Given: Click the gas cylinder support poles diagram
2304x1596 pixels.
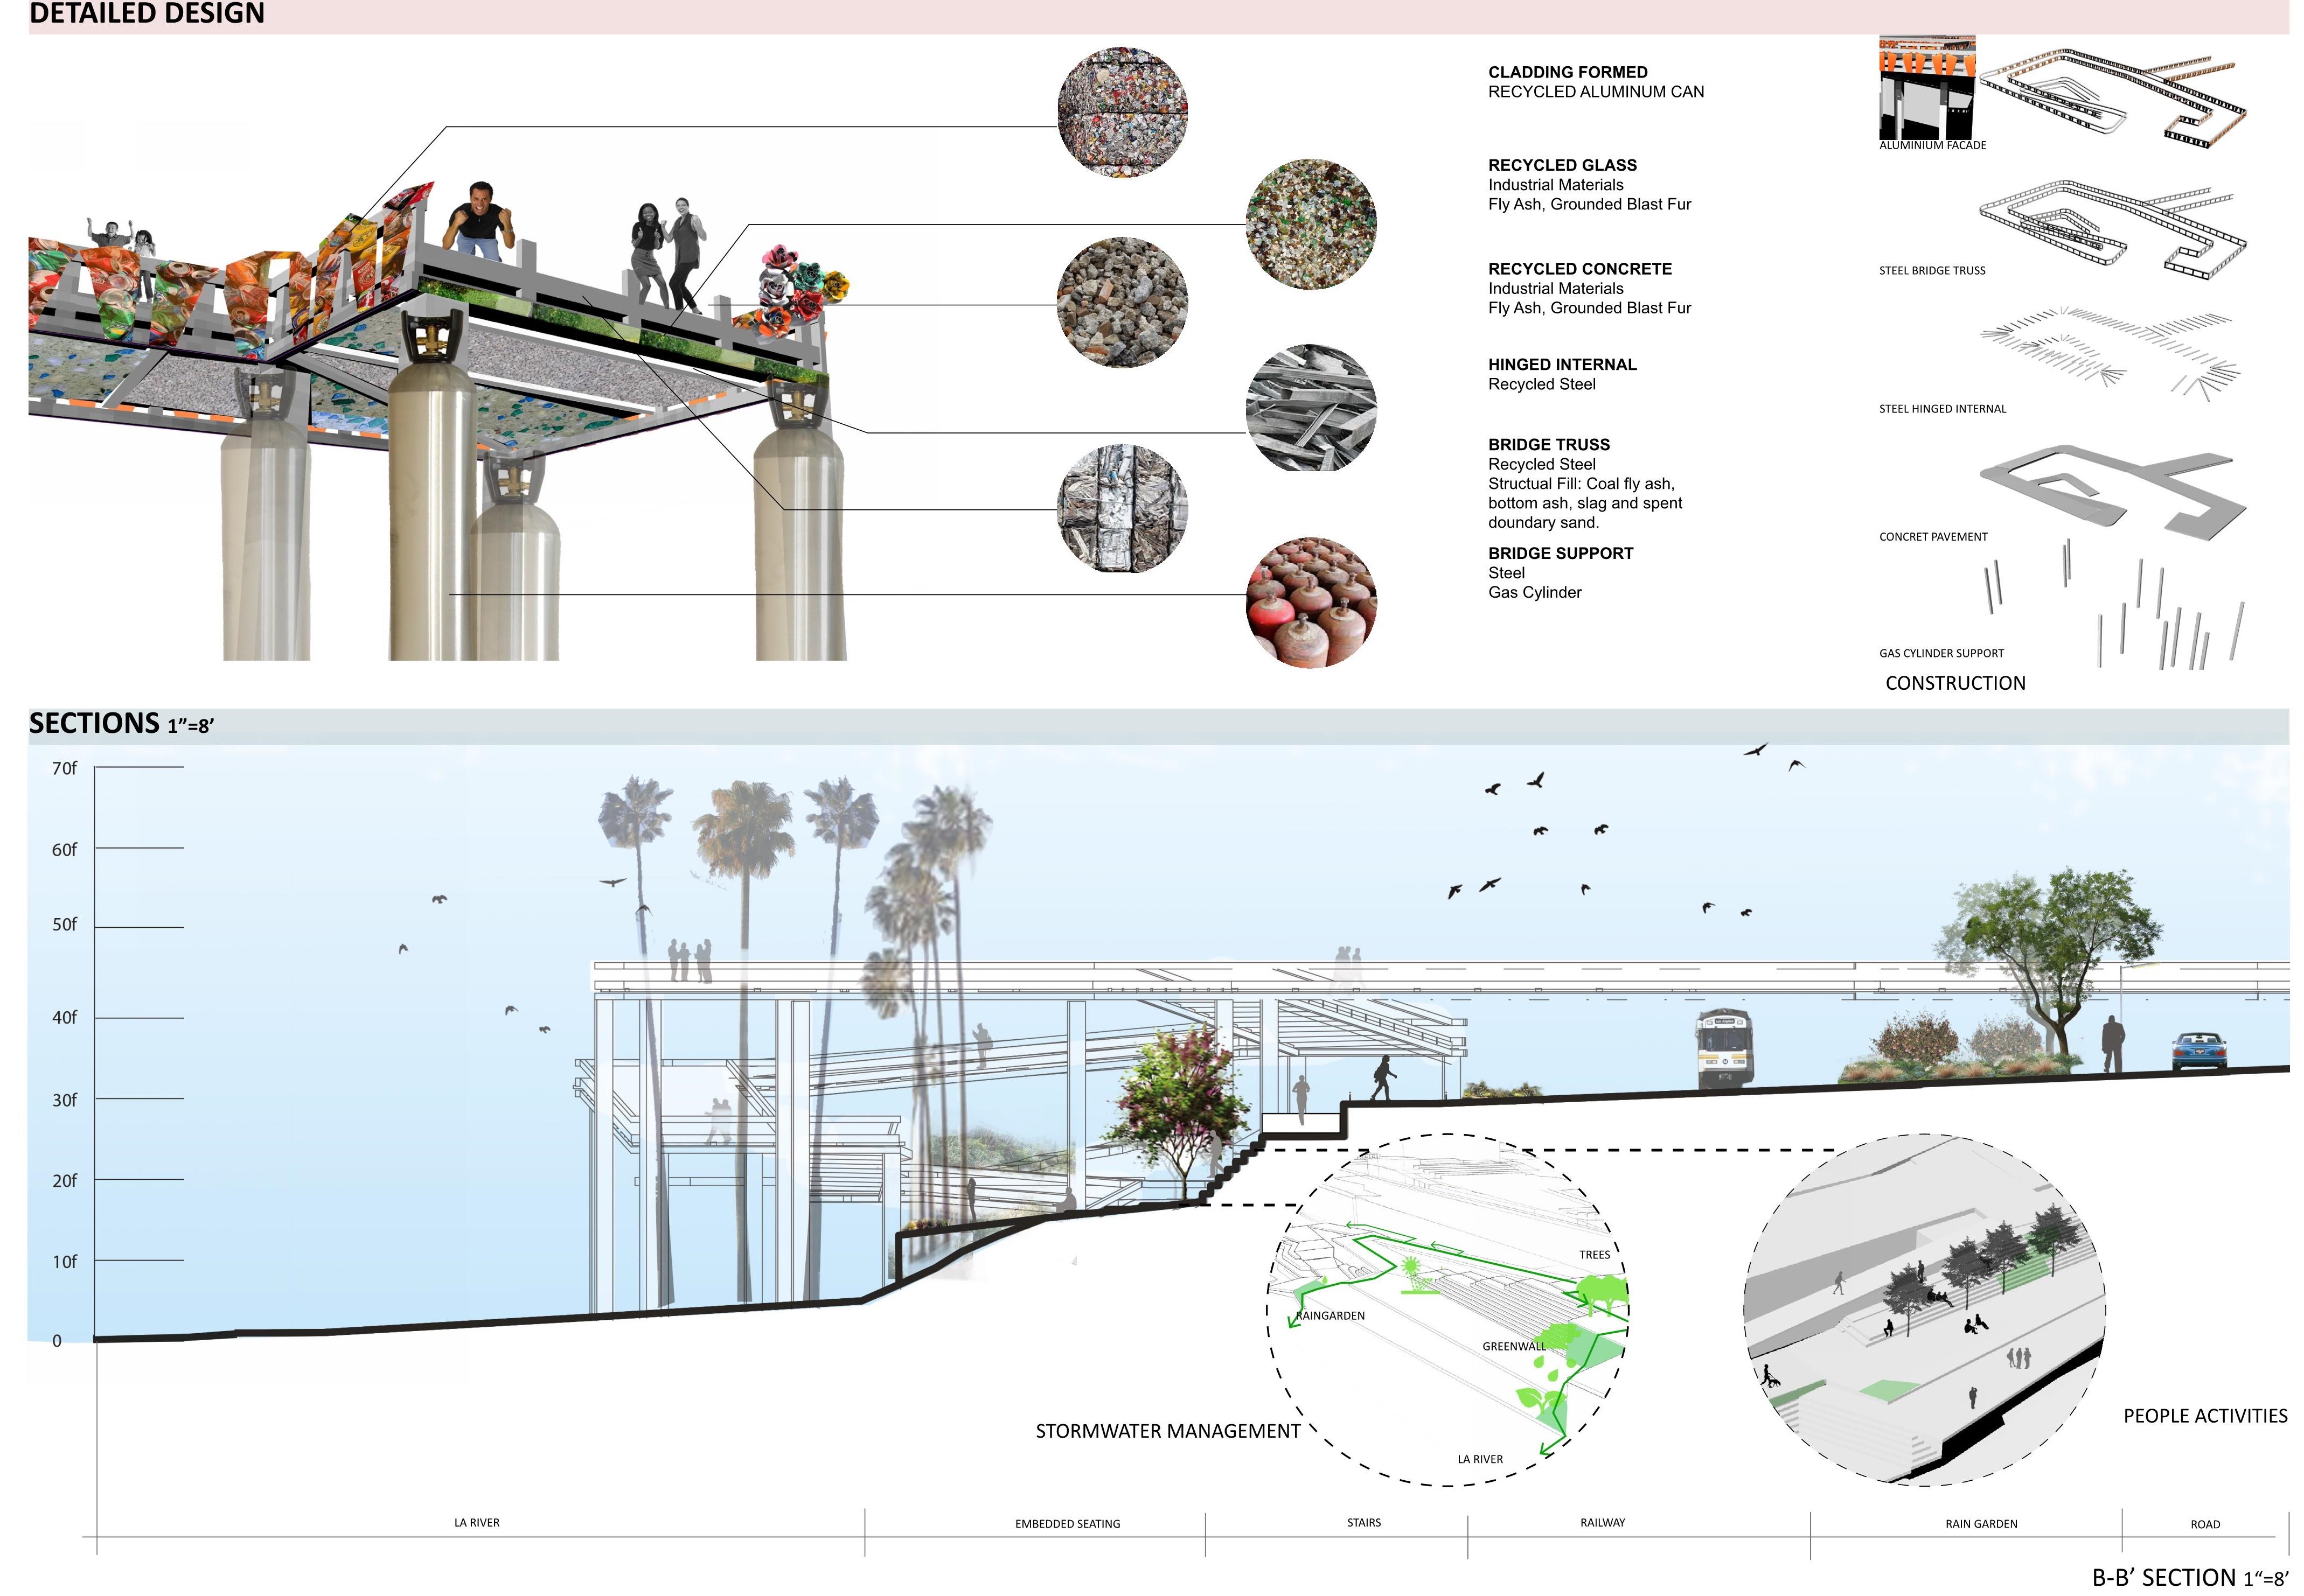Looking at the screenshot, I should click(2131, 610).
